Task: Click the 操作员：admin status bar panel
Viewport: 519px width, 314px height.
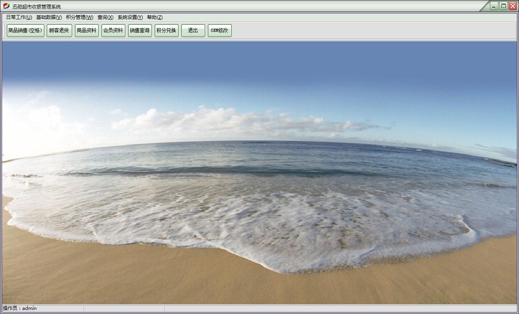Action: point(42,308)
